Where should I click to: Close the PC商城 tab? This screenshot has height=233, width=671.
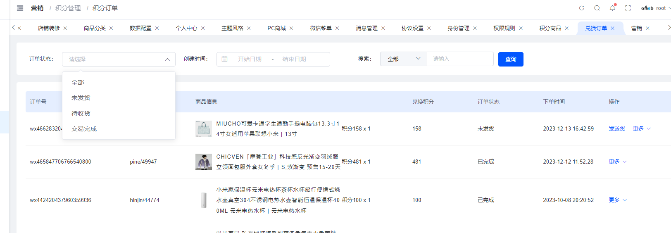pos(291,28)
